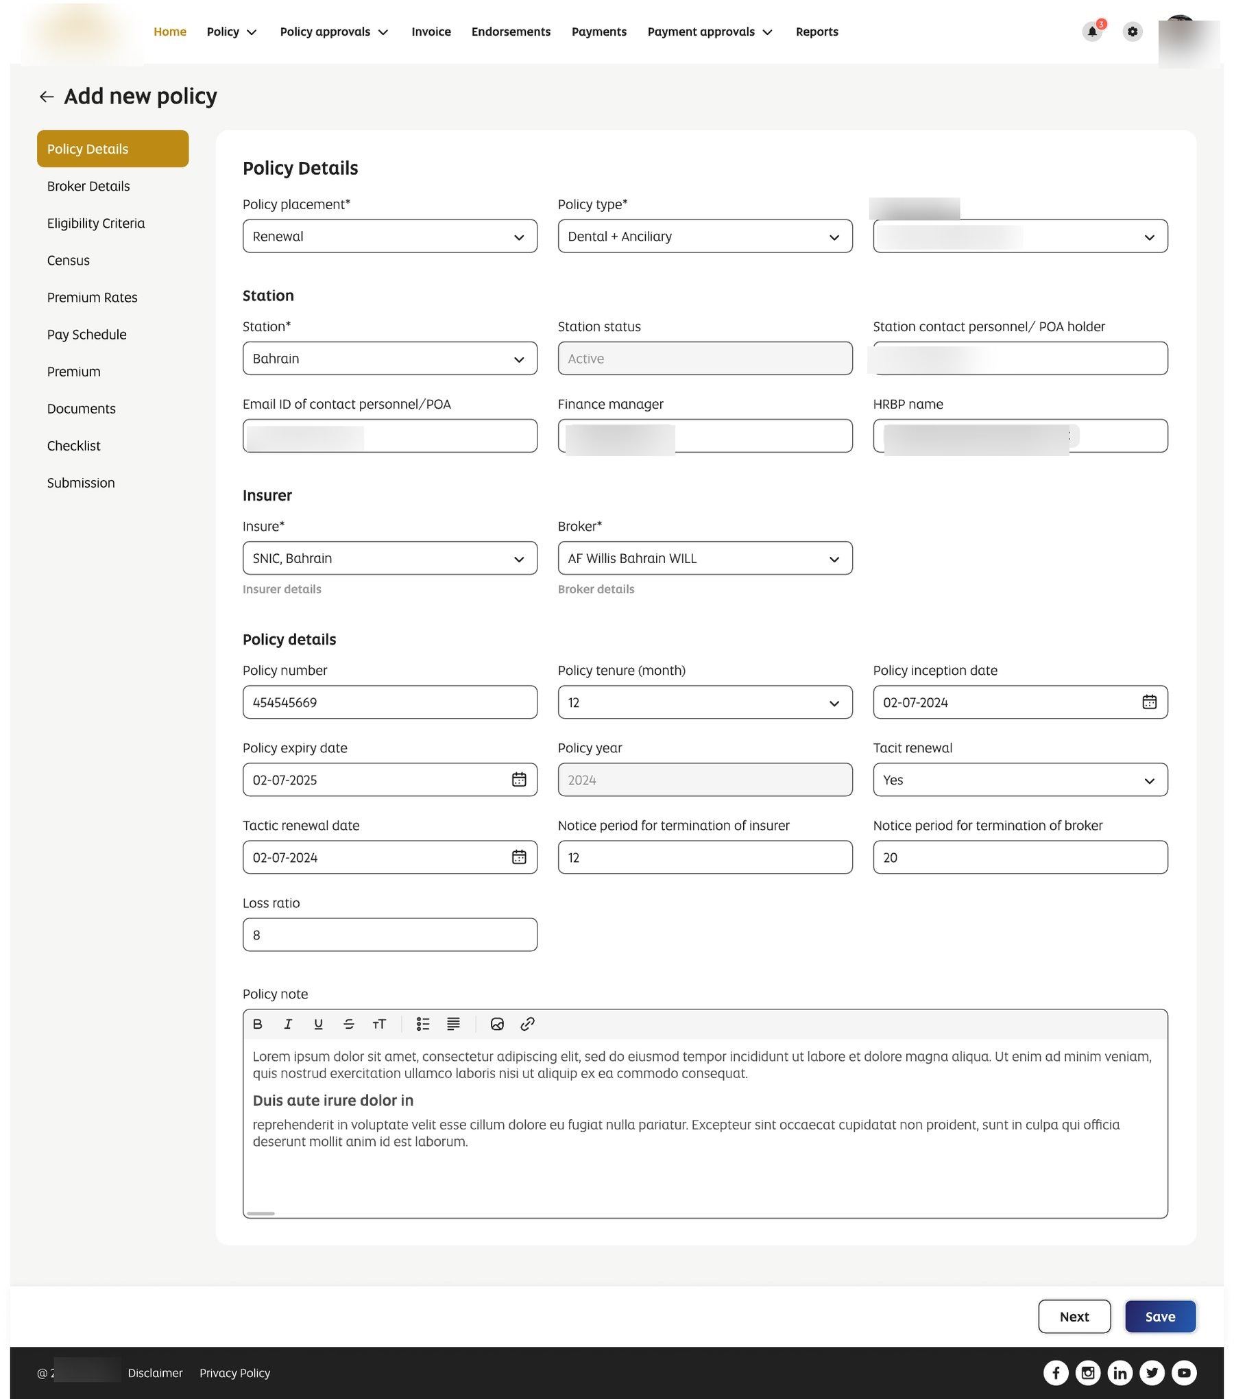Expand the Policy placement dropdown
1234x1399 pixels.
(x=390, y=236)
